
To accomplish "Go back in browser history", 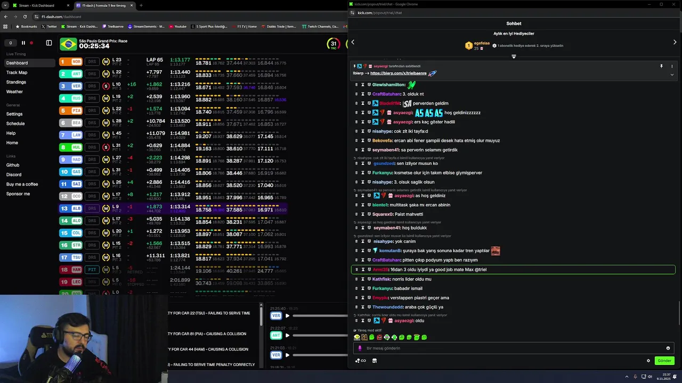I will 5,16.
